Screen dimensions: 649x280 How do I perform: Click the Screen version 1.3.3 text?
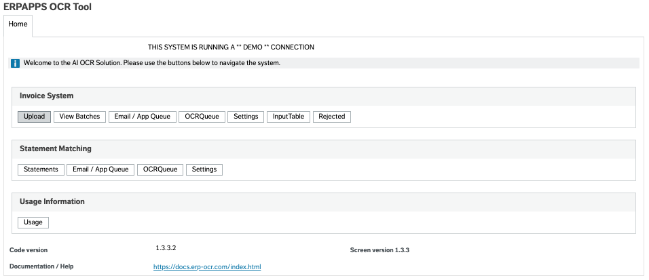[379, 250]
